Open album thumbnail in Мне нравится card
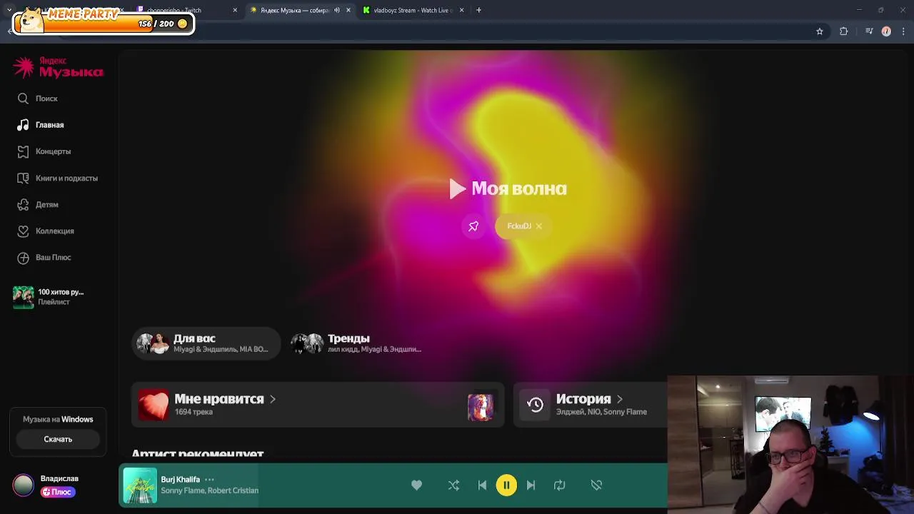The image size is (914, 514). [x=481, y=407]
